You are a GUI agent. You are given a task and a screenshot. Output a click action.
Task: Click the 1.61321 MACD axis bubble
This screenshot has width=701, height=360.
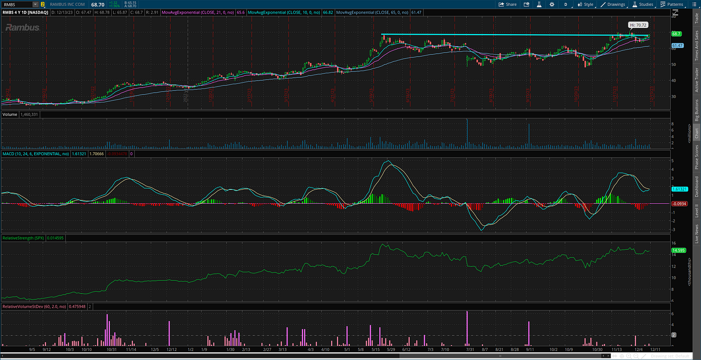[x=679, y=190]
